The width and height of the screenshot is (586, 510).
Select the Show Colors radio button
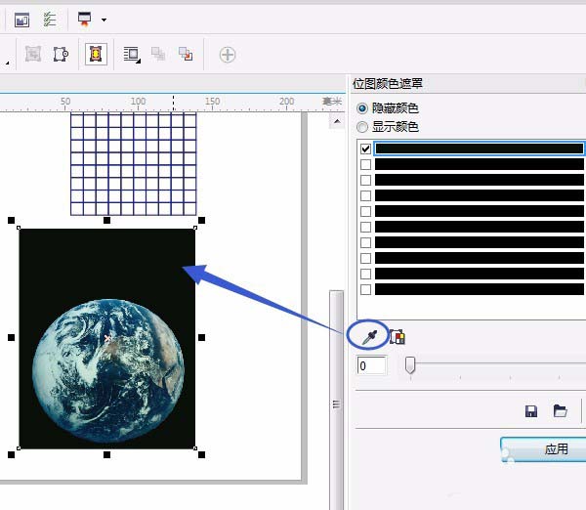(x=362, y=127)
